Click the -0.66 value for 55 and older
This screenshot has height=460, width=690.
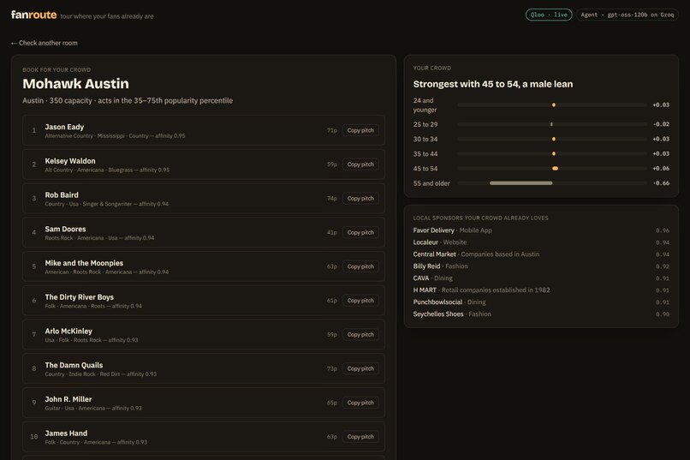click(x=661, y=183)
